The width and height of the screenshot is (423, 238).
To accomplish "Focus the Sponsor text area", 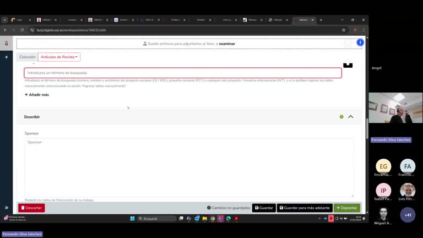I will 189,167.
